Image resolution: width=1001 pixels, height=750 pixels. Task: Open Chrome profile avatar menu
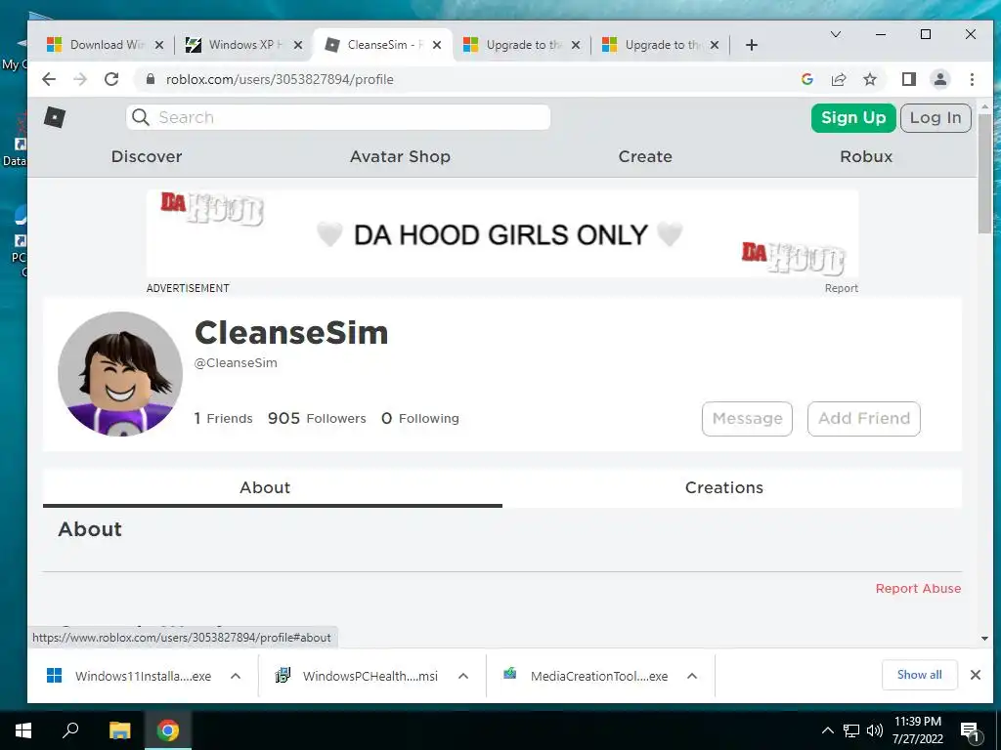pyautogui.click(x=939, y=79)
